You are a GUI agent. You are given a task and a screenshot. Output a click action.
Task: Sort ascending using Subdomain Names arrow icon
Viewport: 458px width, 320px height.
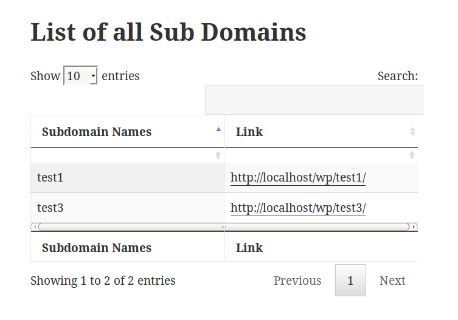tap(218, 129)
